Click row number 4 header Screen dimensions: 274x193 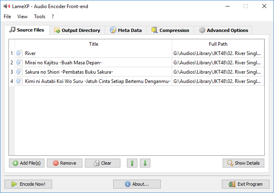[12, 81]
